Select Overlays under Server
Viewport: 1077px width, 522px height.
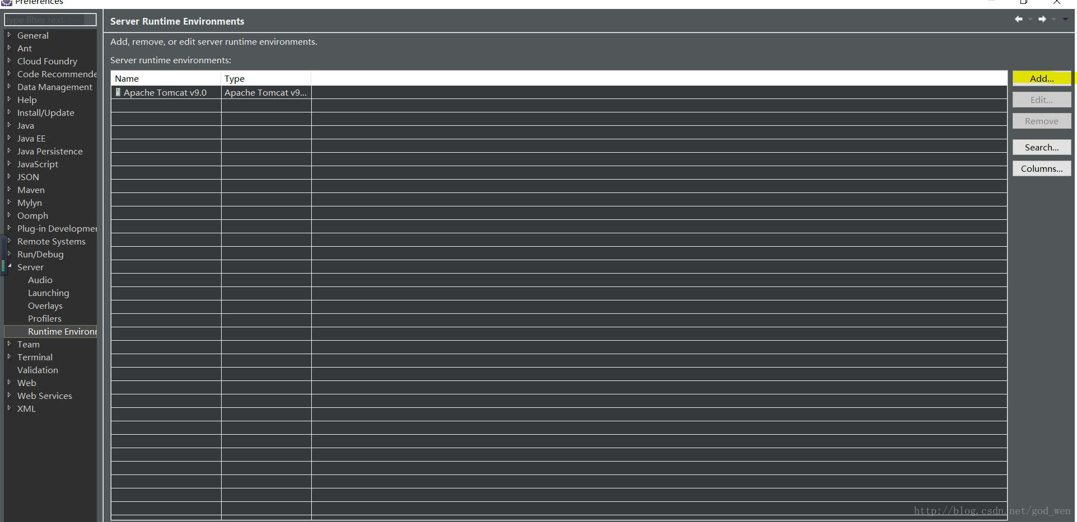tap(45, 305)
